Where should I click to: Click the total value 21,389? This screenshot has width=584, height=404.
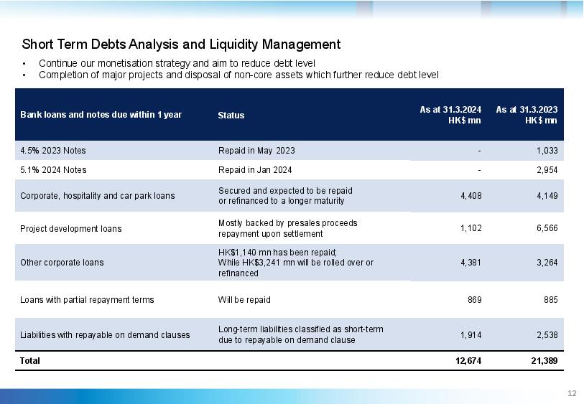point(544,360)
